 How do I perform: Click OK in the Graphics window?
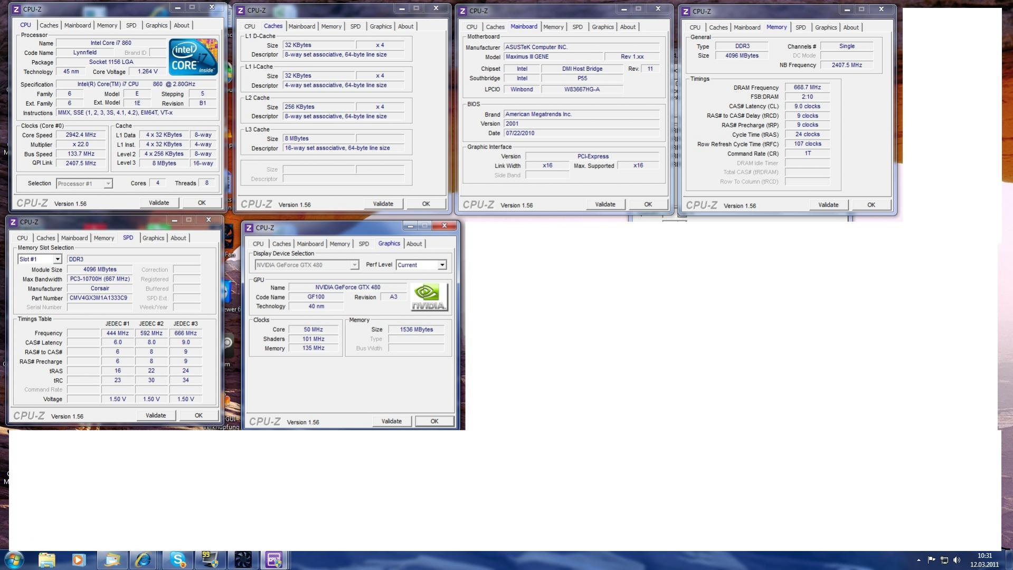pyautogui.click(x=434, y=422)
